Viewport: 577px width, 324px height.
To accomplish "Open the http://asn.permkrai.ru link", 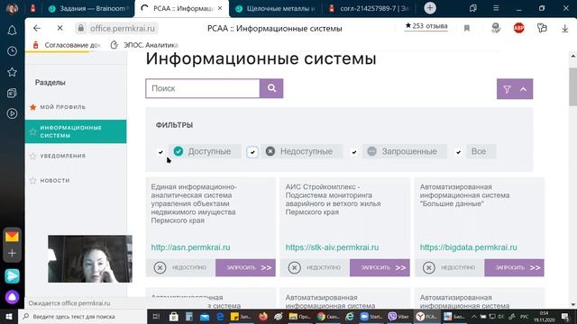I will click(190, 247).
